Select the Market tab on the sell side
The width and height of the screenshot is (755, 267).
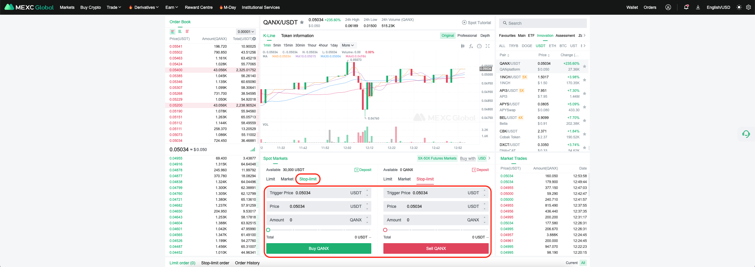coord(404,179)
